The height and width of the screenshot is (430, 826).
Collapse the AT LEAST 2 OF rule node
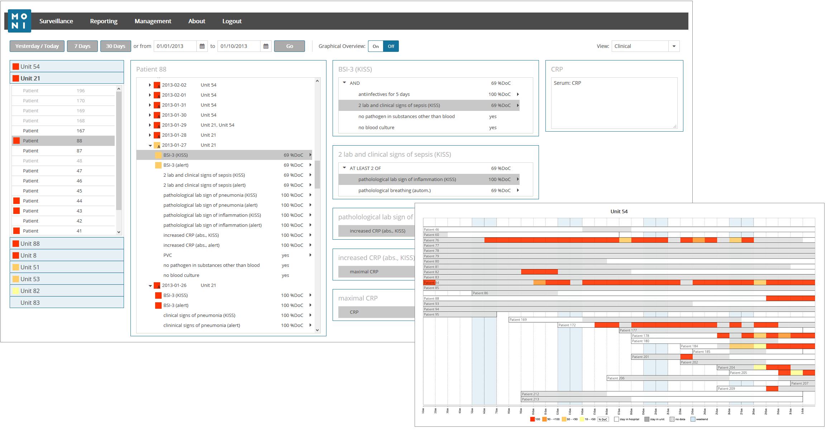344,168
